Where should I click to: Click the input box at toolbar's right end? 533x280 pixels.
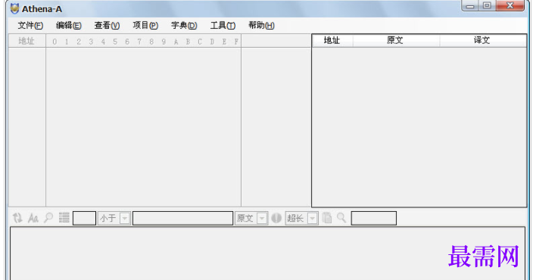(373, 218)
